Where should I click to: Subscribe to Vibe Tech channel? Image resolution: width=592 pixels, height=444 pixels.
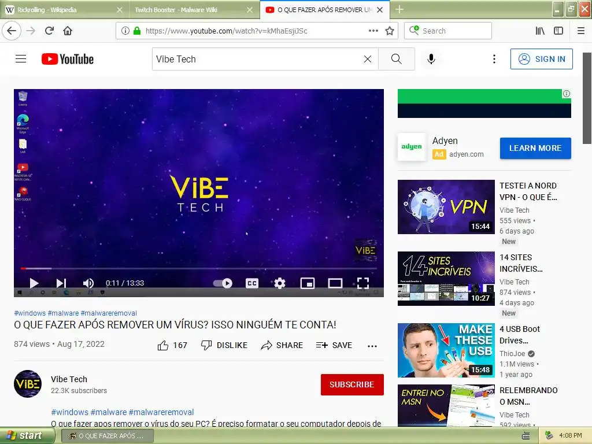352,384
